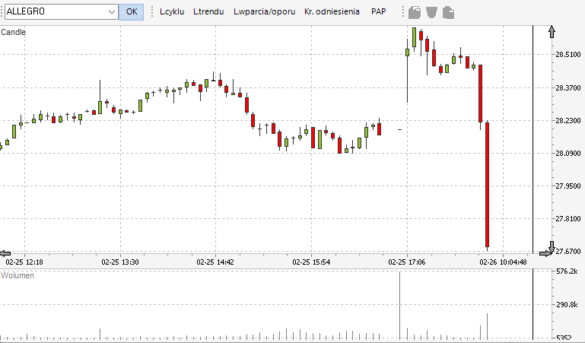Click the first greyed-out toolbar icon beside PAP
585x343 pixels.
(x=415, y=12)
